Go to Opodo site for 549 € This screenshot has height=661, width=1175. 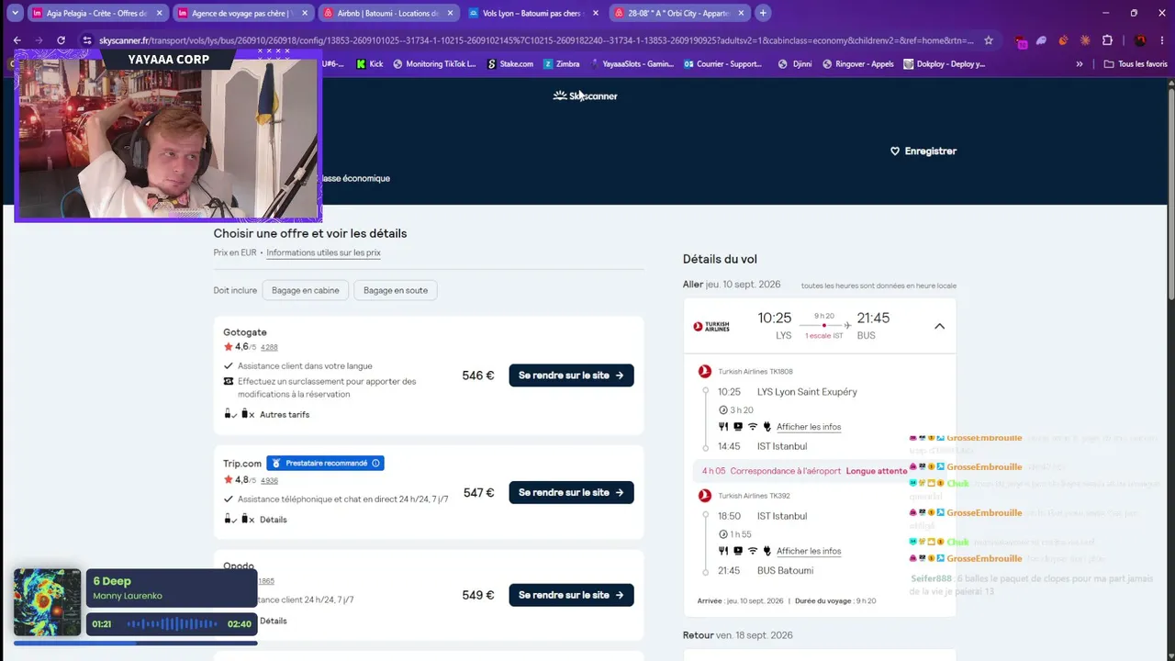[571, 595]
